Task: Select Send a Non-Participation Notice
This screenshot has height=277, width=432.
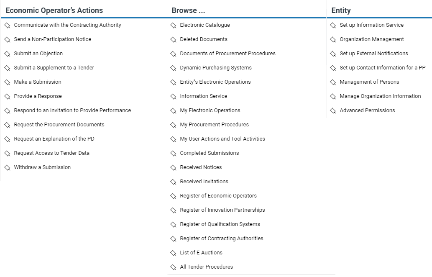Action: coord(52,39)
